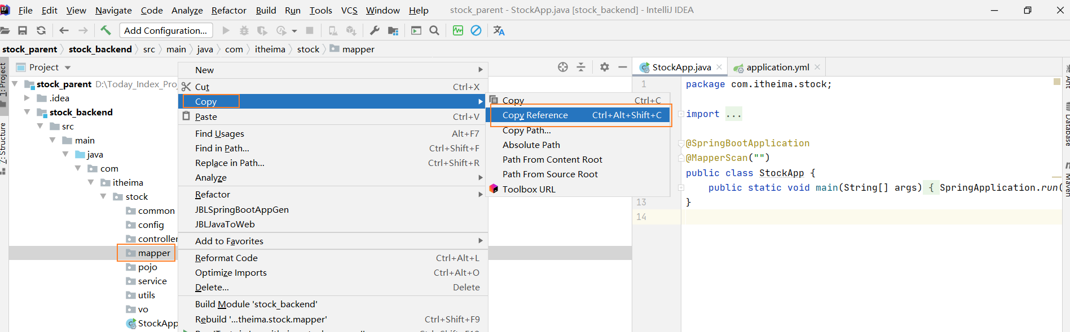Click itheima breadcrumb in navigation bar

pyautogui.click(x=270, y=49)
